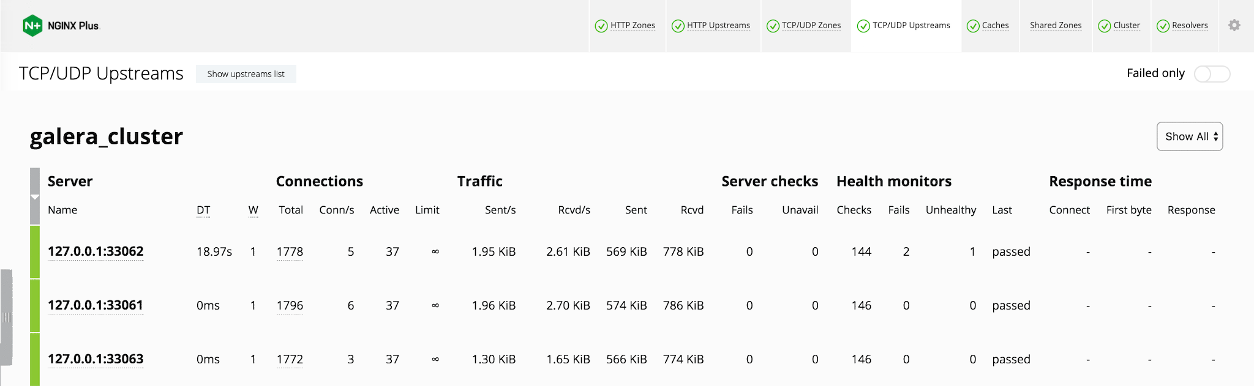Click the Resolvers status check icon
1254x386 pixels.
pos(1163,26)
